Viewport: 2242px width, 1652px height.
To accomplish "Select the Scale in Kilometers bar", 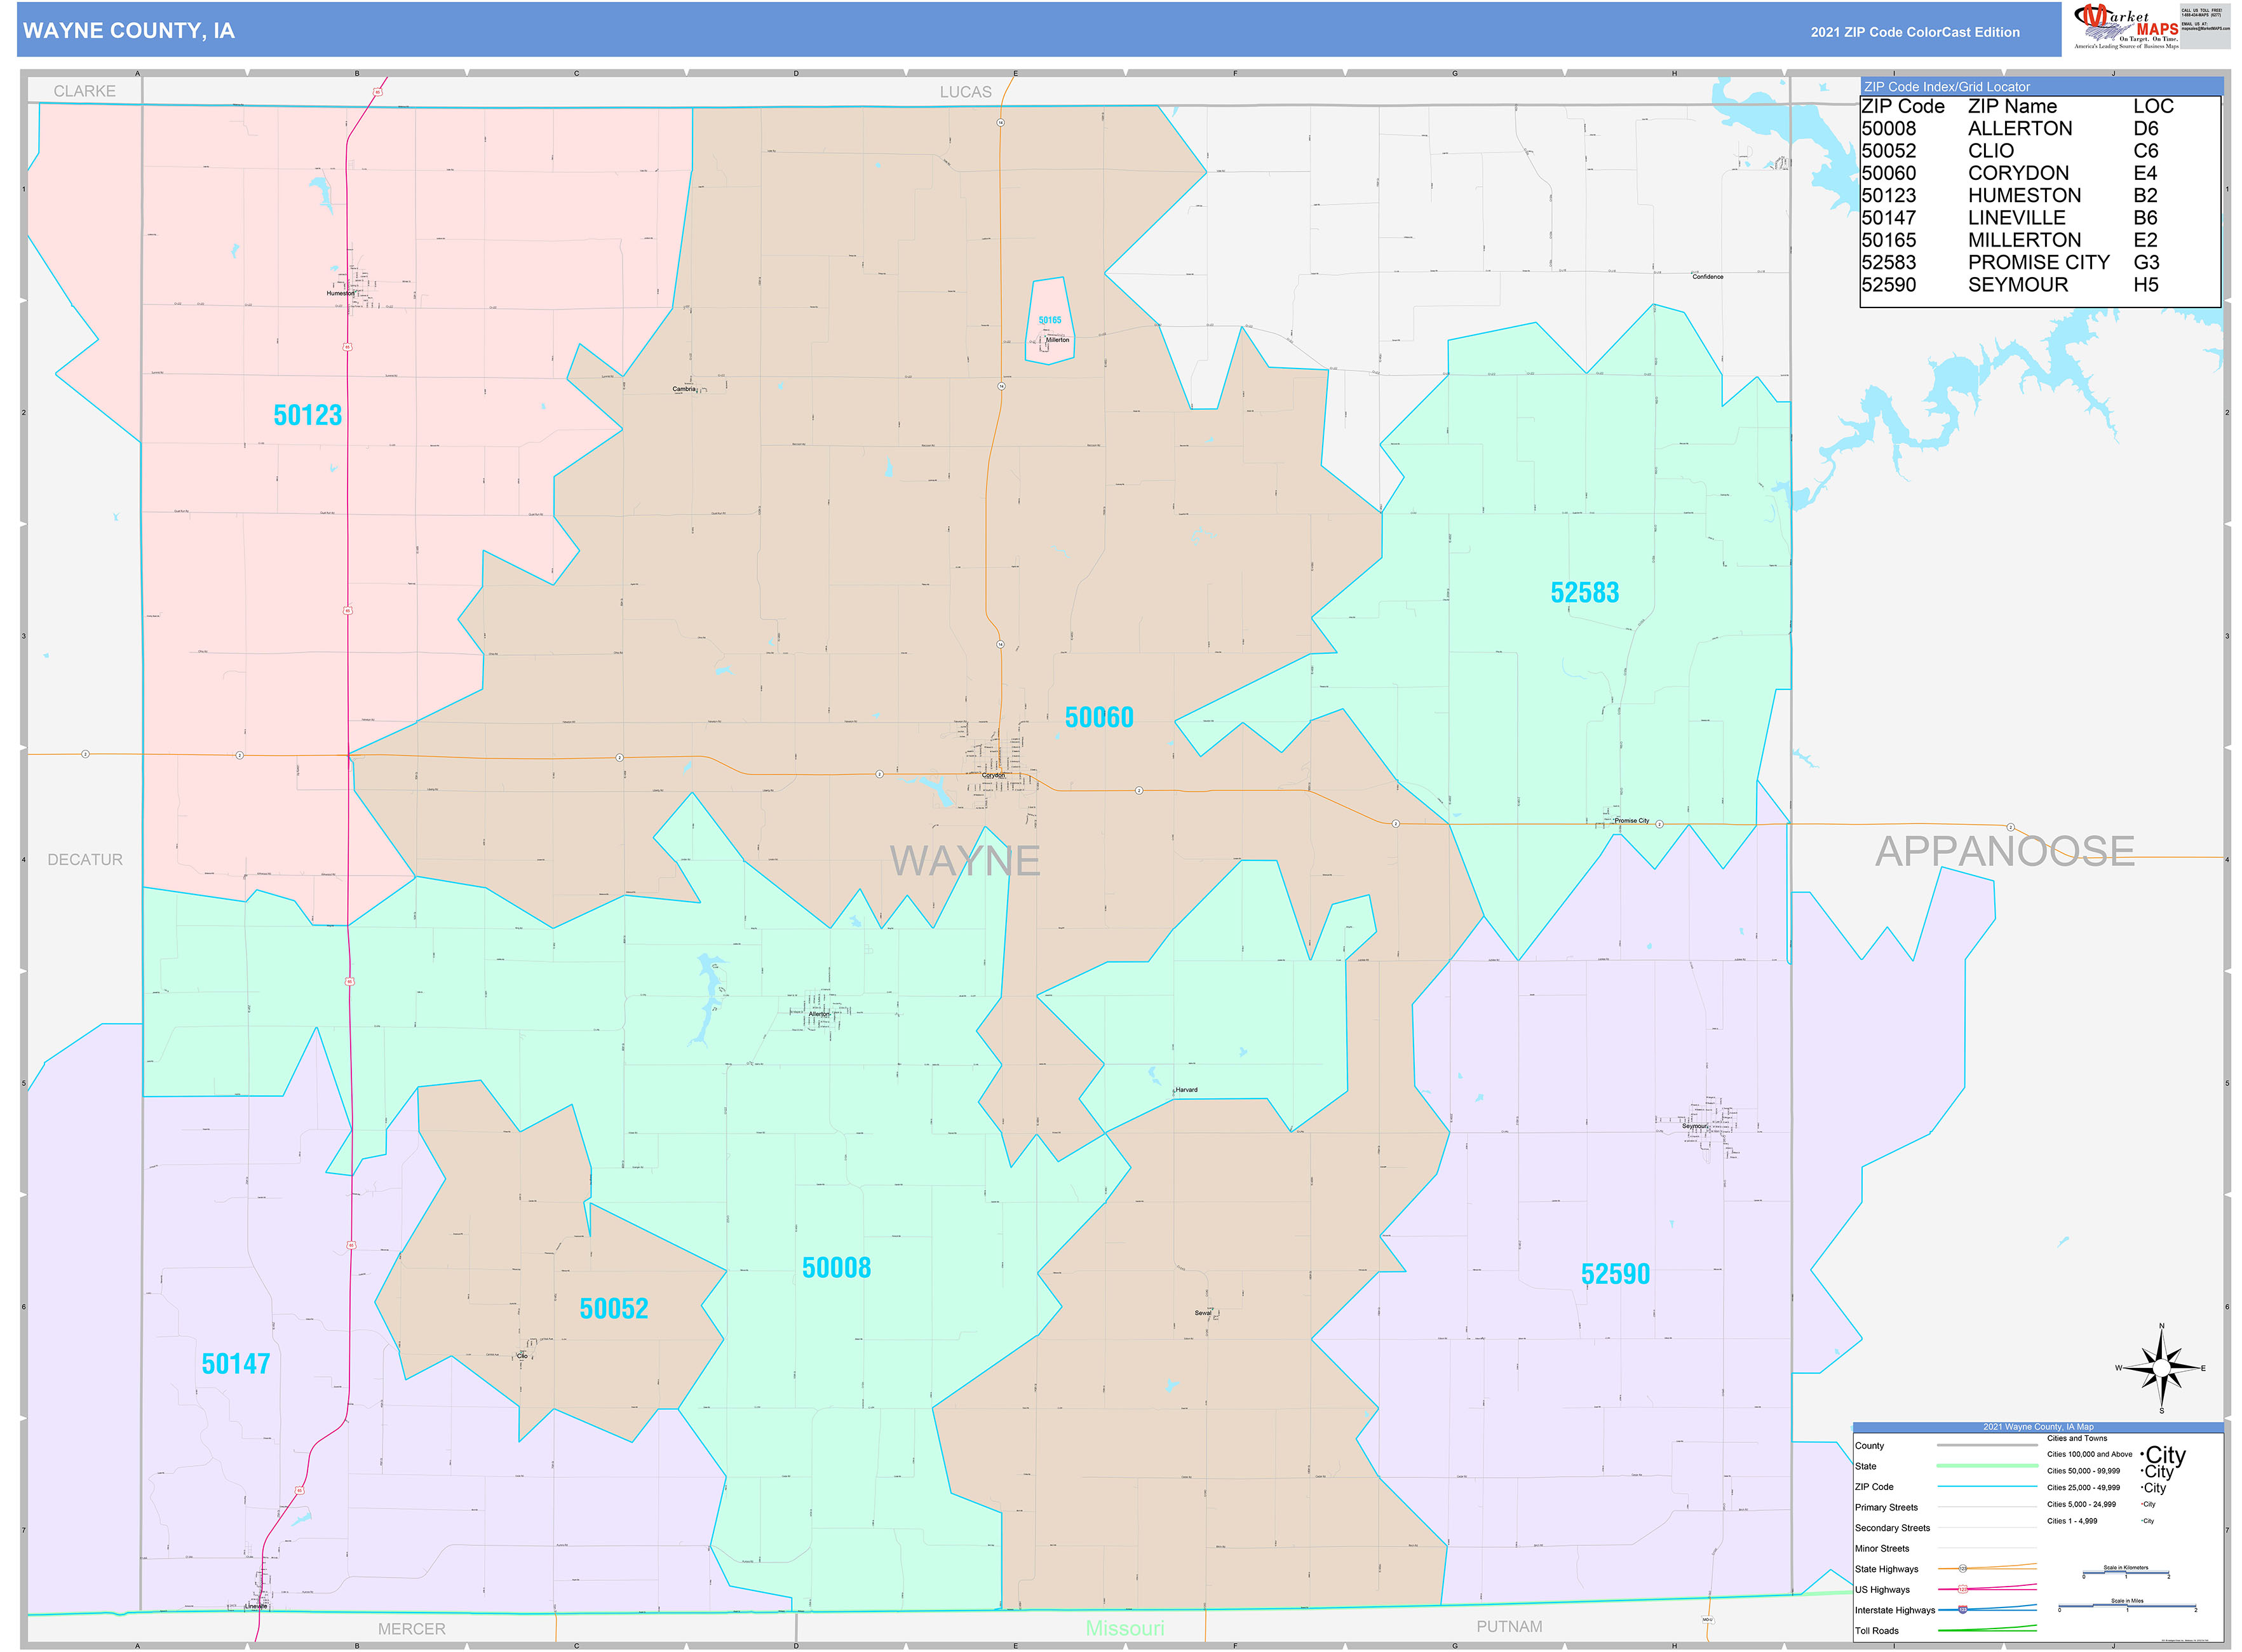I will tap(2126, 1573).
